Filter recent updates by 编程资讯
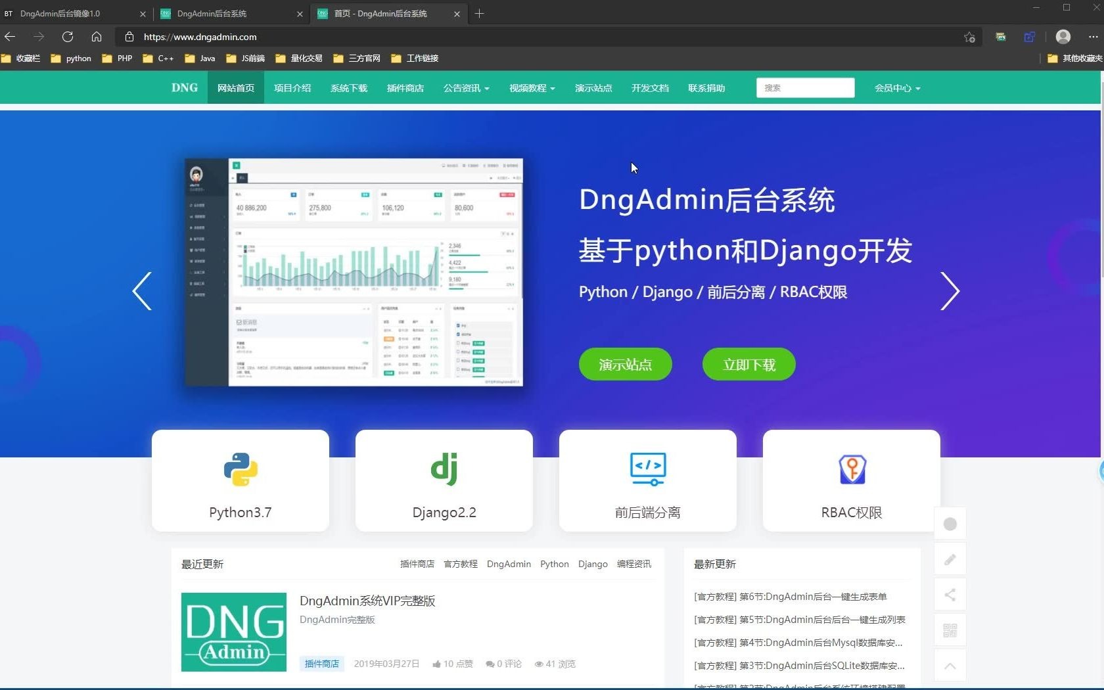1104x690 pixels. pyautogui.click(x=634, y=564)
